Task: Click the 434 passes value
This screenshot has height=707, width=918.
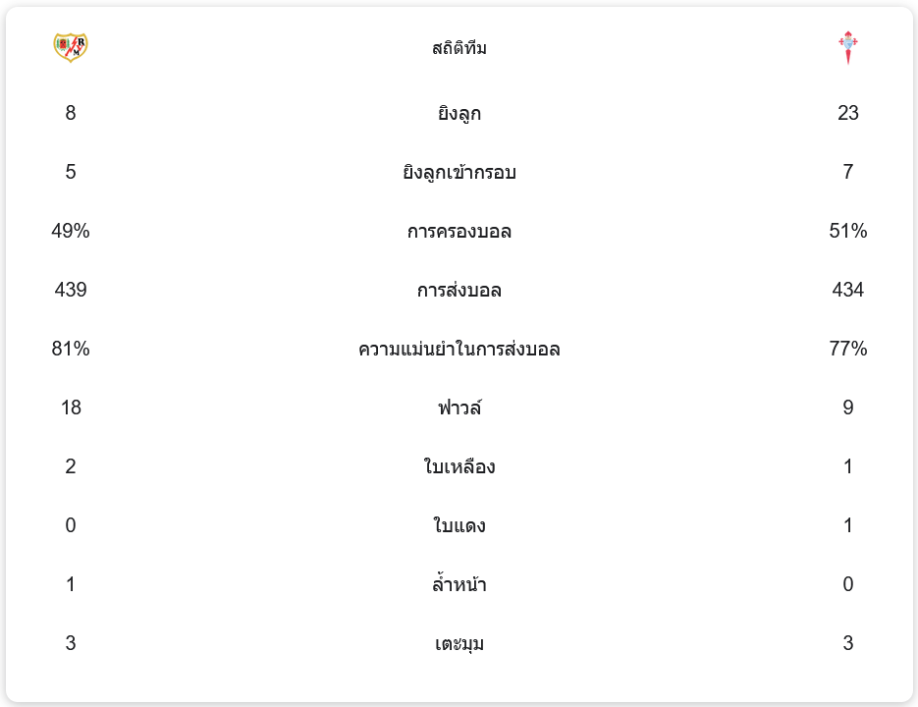Action: (848, 290)
